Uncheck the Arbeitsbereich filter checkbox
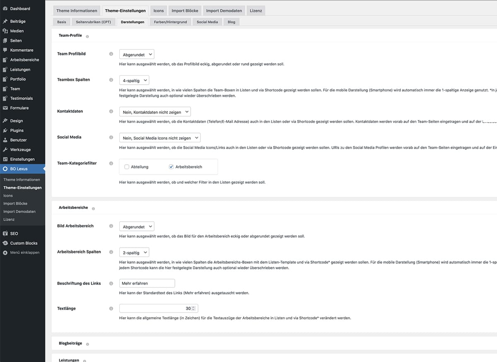497x362 pixels. [x=171, y=167]
